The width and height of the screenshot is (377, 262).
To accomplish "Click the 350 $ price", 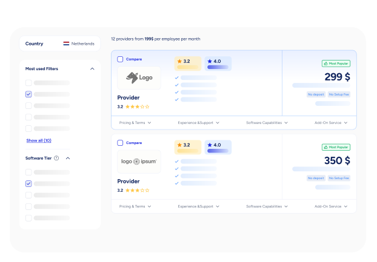I will click(338, 161).
